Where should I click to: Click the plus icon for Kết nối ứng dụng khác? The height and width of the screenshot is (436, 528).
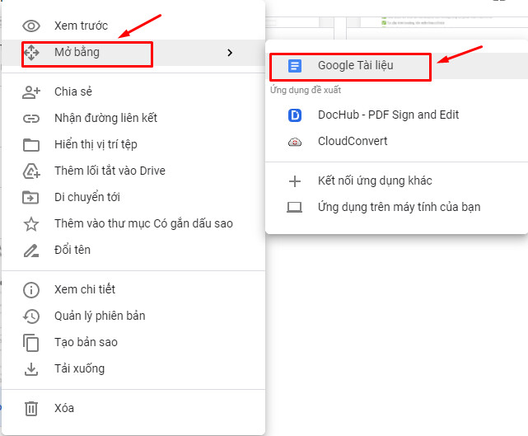tap(295, 181)
